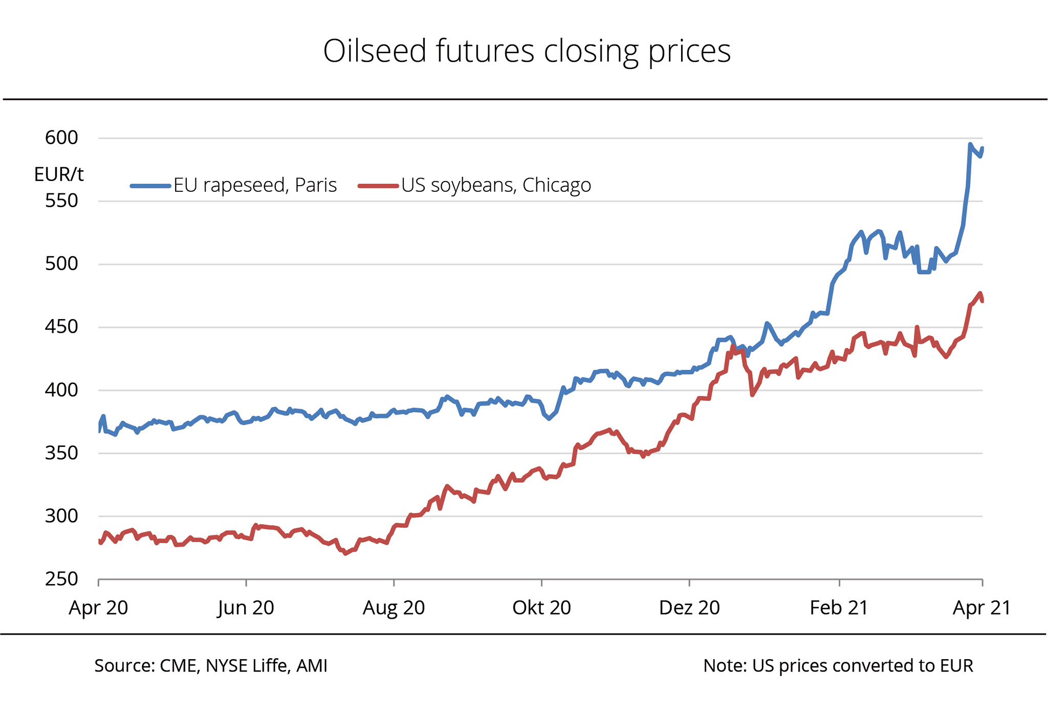Select the 250 y-axis baseline label

[x=61, y=578]
